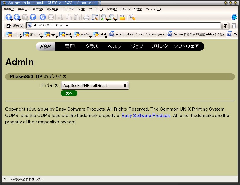Screen dimensions: 240x185
Task: Open the 設定(S) menu
Action: coord(112,9)
